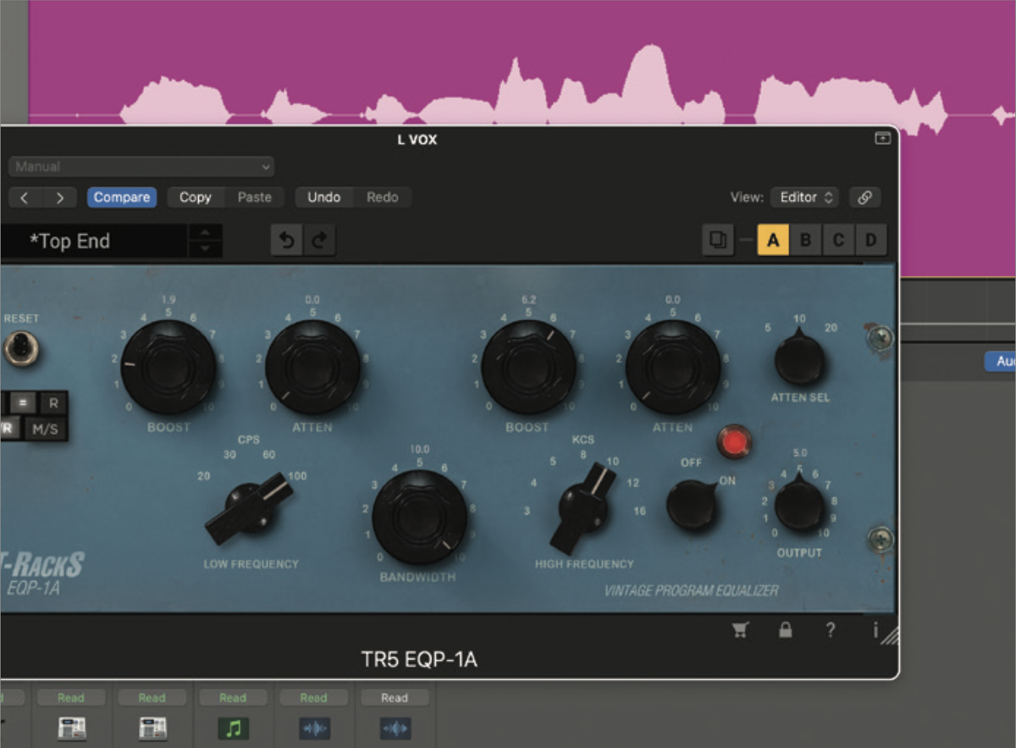The height and width of the screenshot is (748, 1016).
Task: Switch to snapshot B
Action: [805, 240]
